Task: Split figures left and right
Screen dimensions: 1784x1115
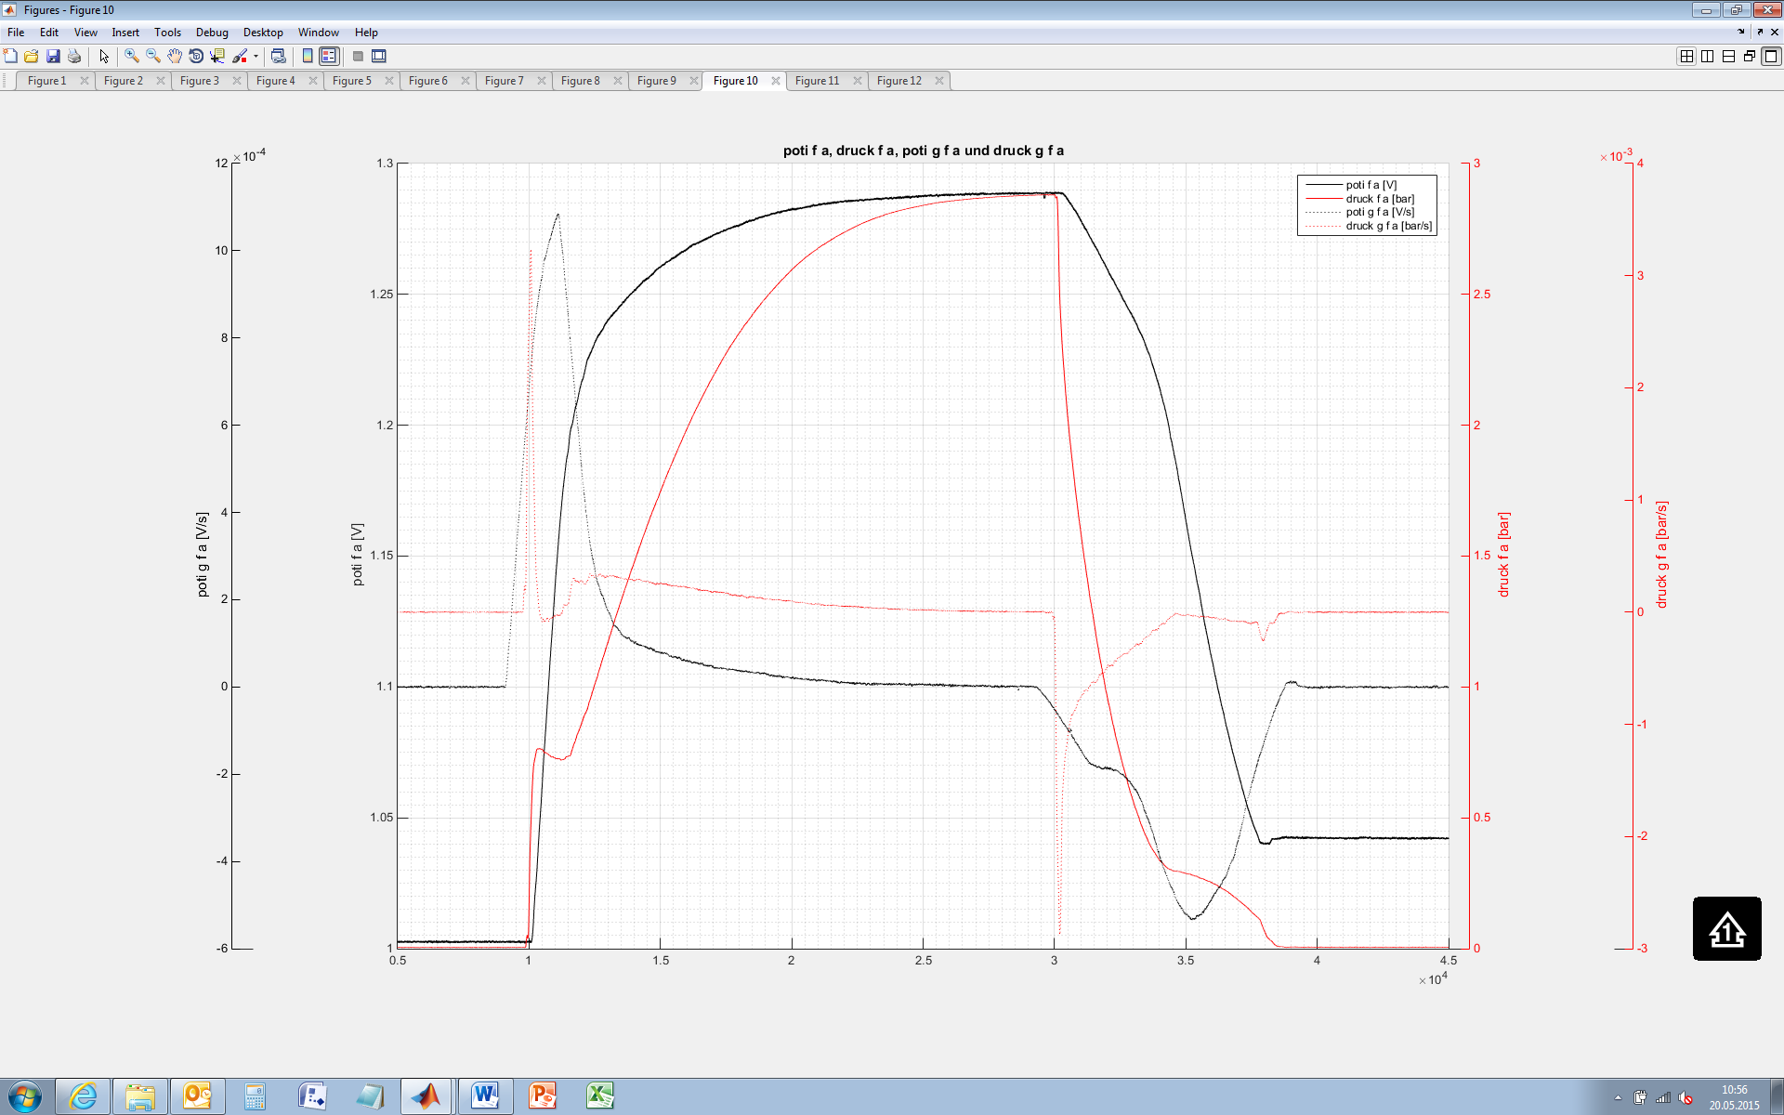Action: pos(1708,56)
